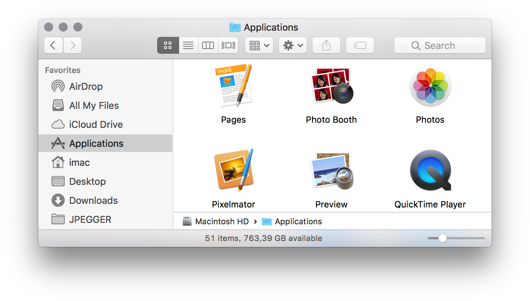Click the 51 items status text
530x301 pixels.
[264, 239]
